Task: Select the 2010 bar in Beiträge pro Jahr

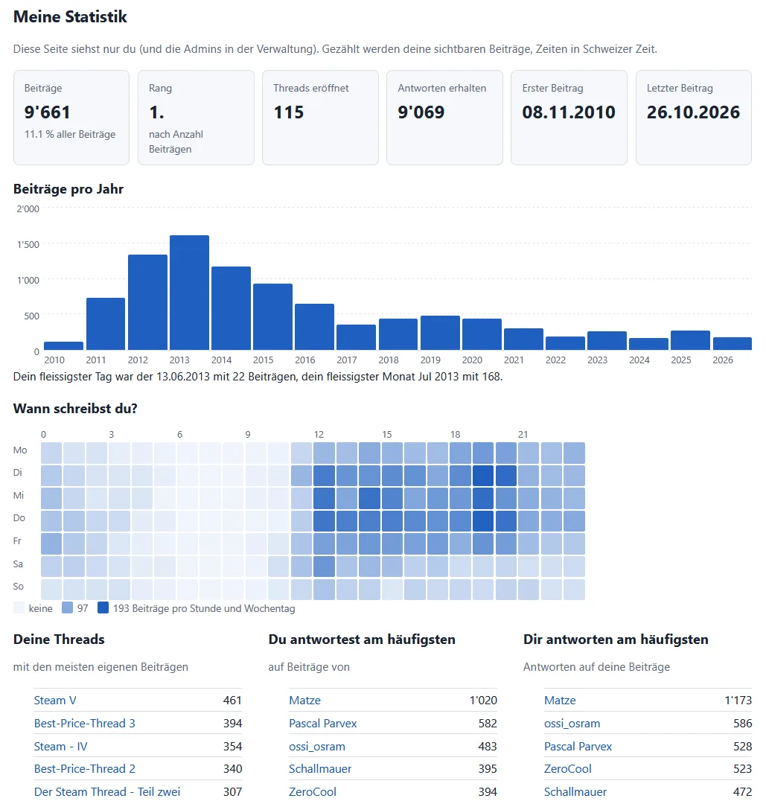Action: tap(64, 346)
